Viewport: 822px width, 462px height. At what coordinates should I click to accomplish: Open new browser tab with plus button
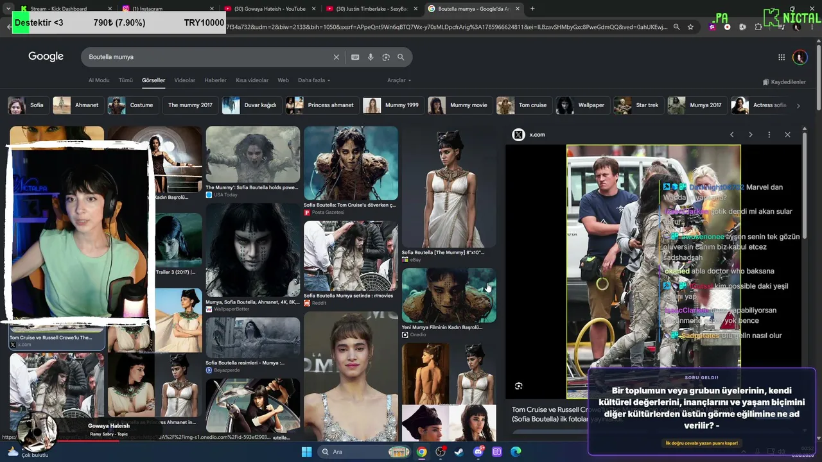532,8
